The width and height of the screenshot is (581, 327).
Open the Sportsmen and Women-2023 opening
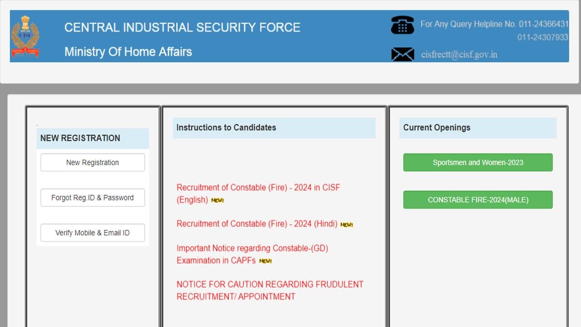(x=478, y=163)
